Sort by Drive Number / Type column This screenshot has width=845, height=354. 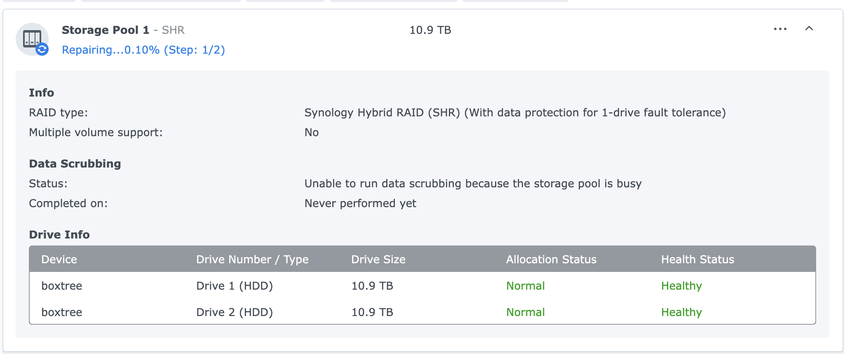point(252,259)
